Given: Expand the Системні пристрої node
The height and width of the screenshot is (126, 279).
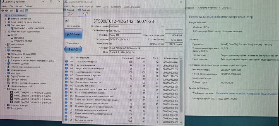Looking at the screenshot, I should [x=5, y=105].
